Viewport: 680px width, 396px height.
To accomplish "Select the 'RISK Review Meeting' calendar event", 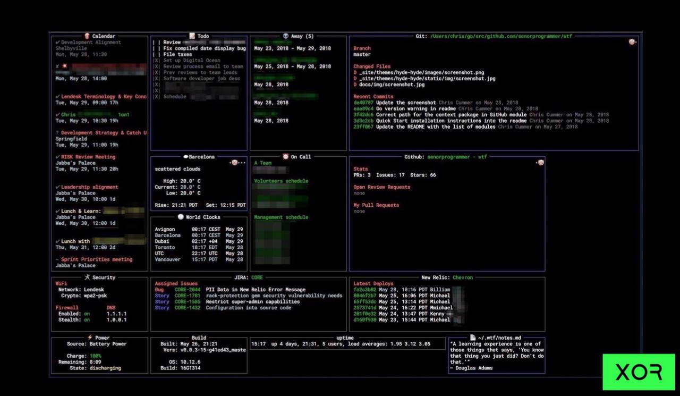I will 88,157.
